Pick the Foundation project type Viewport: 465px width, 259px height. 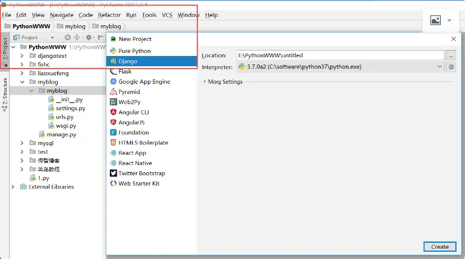pyautogui.click(x=151, y=133)
